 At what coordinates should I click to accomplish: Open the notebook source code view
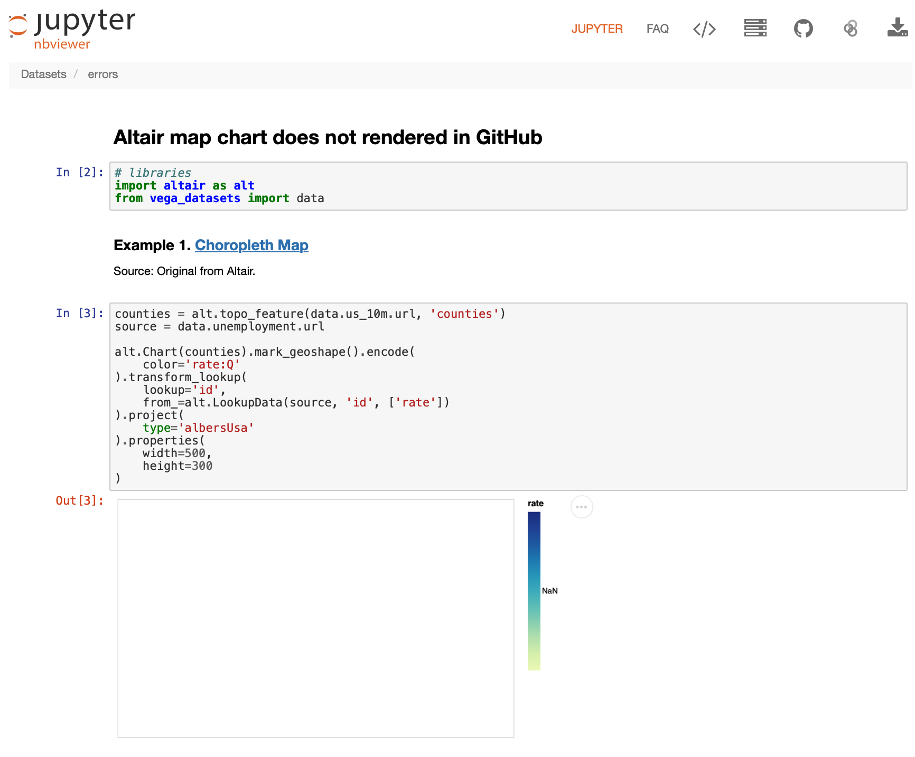[x=704, y=29]
